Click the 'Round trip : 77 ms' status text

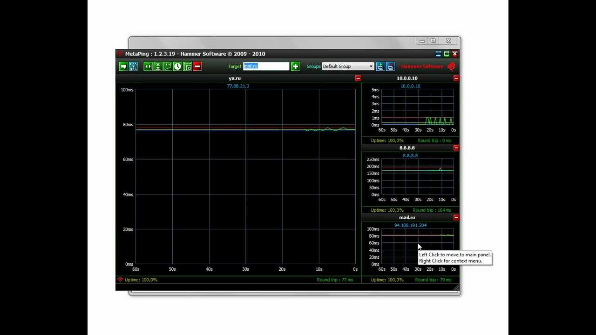coord(335,280)
